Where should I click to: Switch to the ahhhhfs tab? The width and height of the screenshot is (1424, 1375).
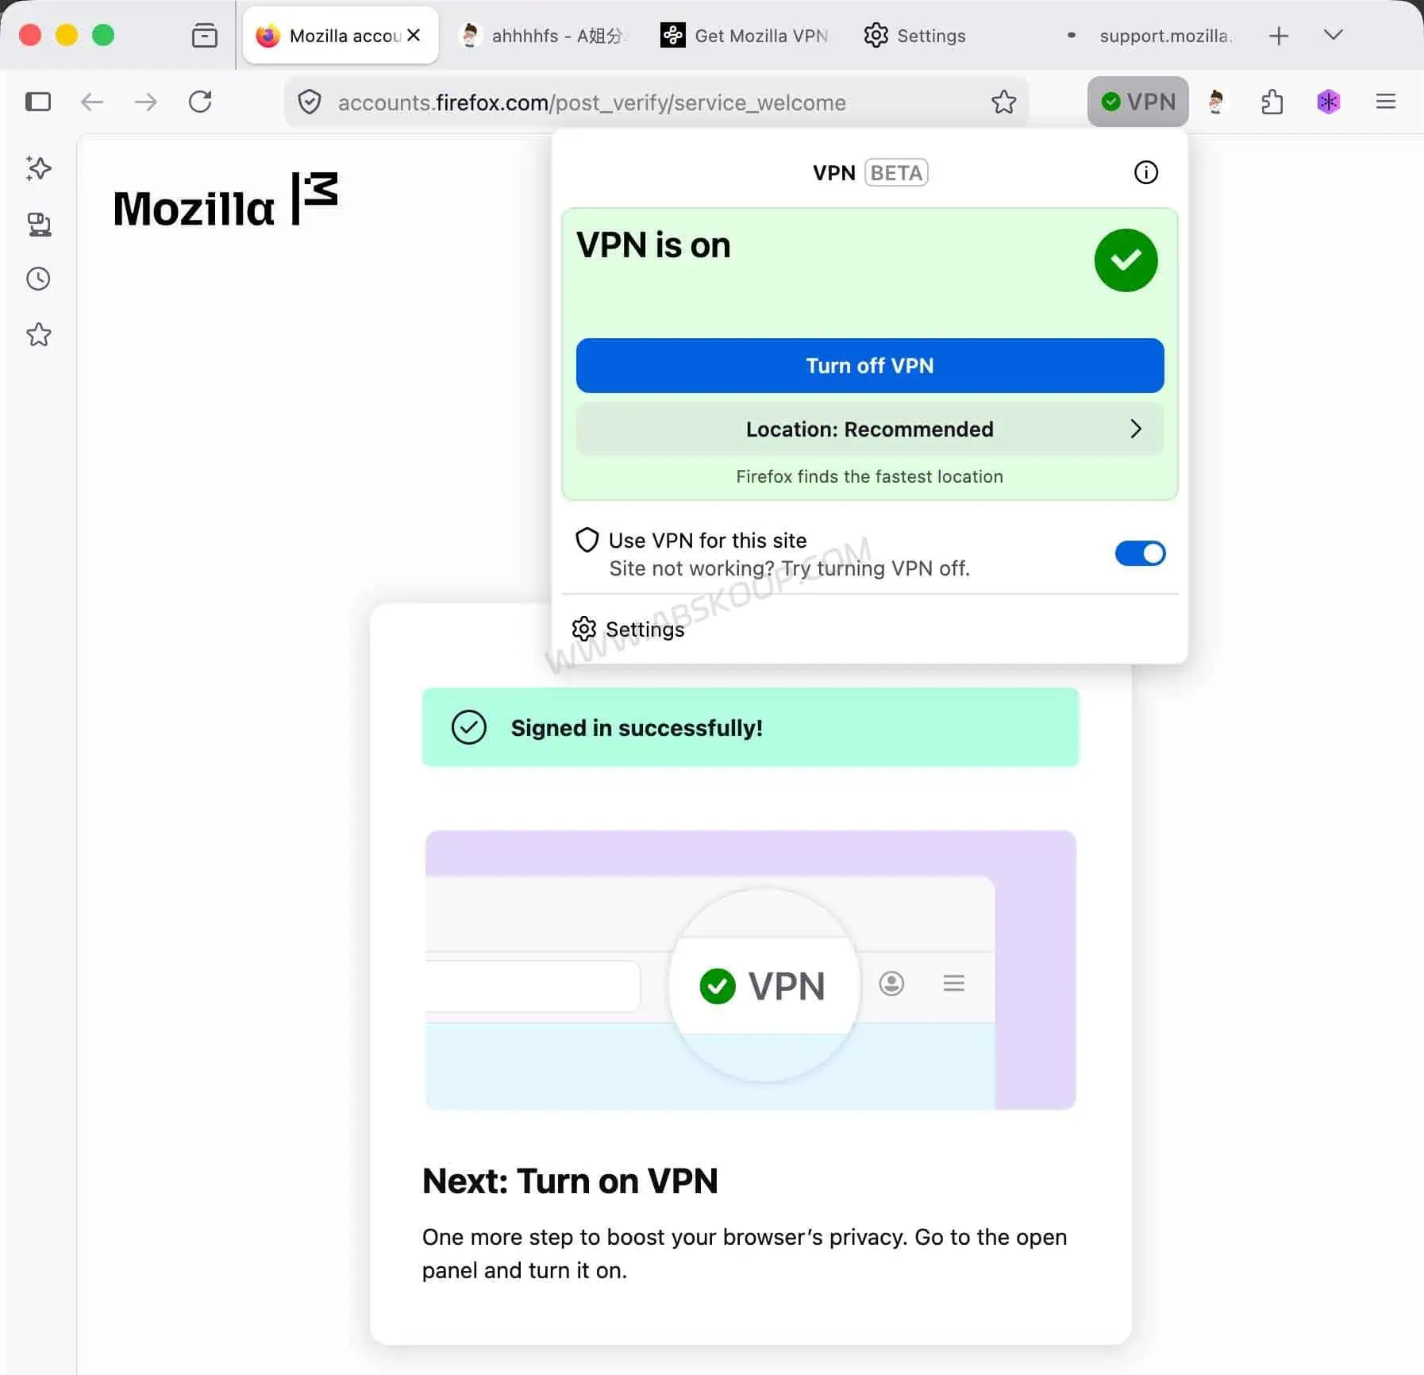[544, 36]
